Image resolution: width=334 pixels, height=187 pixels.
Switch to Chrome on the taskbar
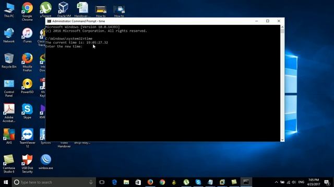coord(162,182)
